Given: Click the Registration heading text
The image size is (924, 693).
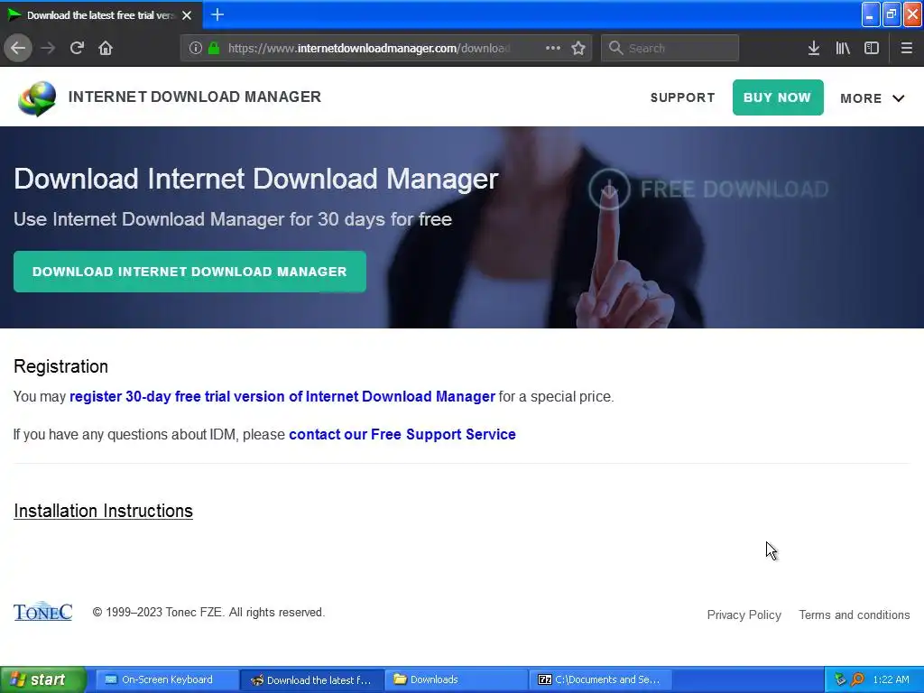Looking at the screenshot, I should (x=60, y=366).
